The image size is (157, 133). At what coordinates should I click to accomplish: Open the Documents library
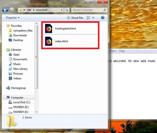click(x=18, y=59)
